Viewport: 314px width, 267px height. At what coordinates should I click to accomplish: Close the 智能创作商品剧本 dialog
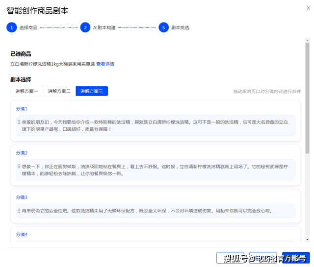point(308,8)
